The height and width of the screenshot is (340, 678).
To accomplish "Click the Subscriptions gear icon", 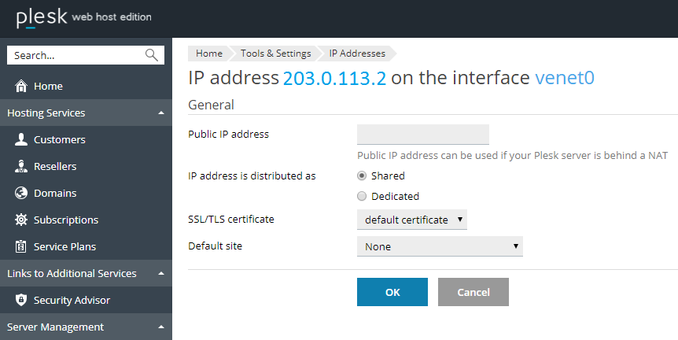I will (21, 220).
